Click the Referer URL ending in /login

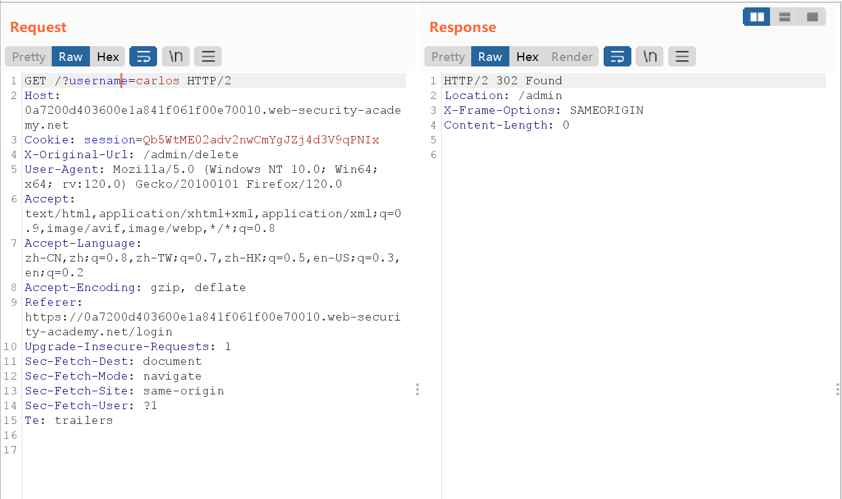tap(213, 324)
